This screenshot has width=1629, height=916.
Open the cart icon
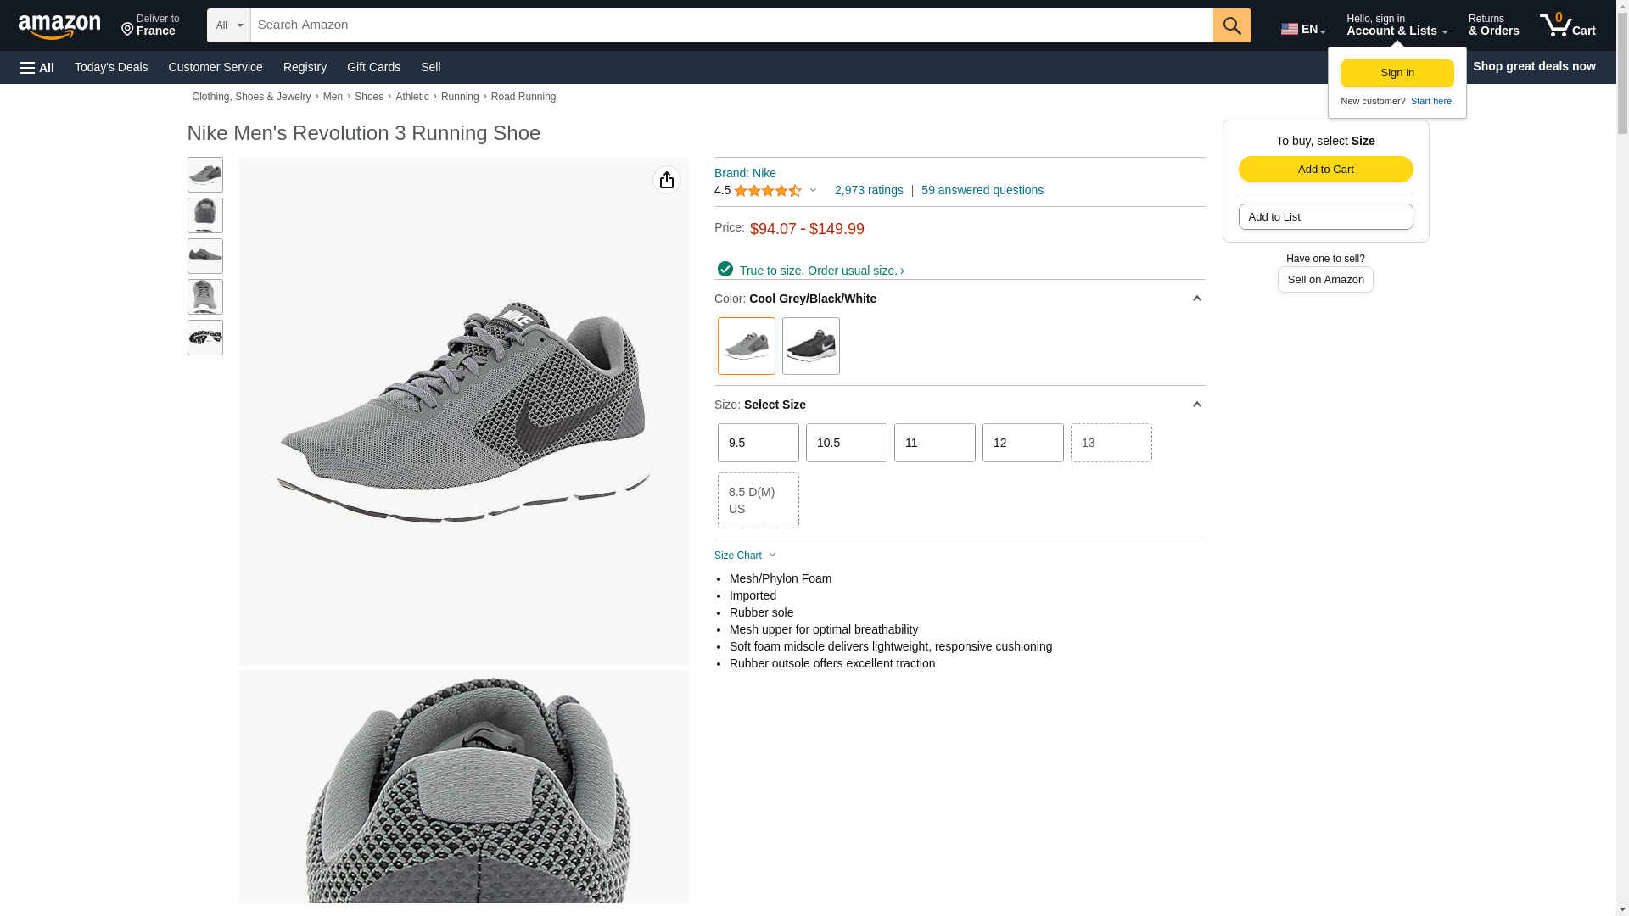pyautogui.click(x=1568, y=25)
